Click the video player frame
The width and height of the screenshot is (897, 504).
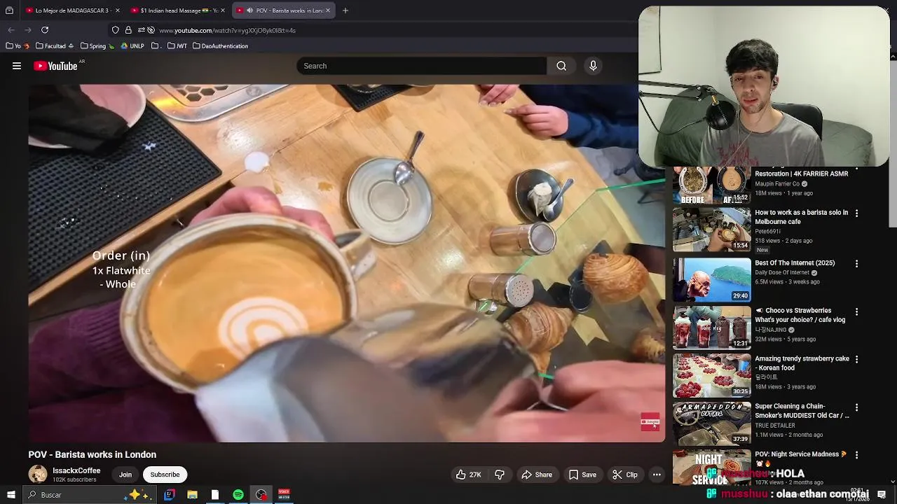[x=347, y=263]
